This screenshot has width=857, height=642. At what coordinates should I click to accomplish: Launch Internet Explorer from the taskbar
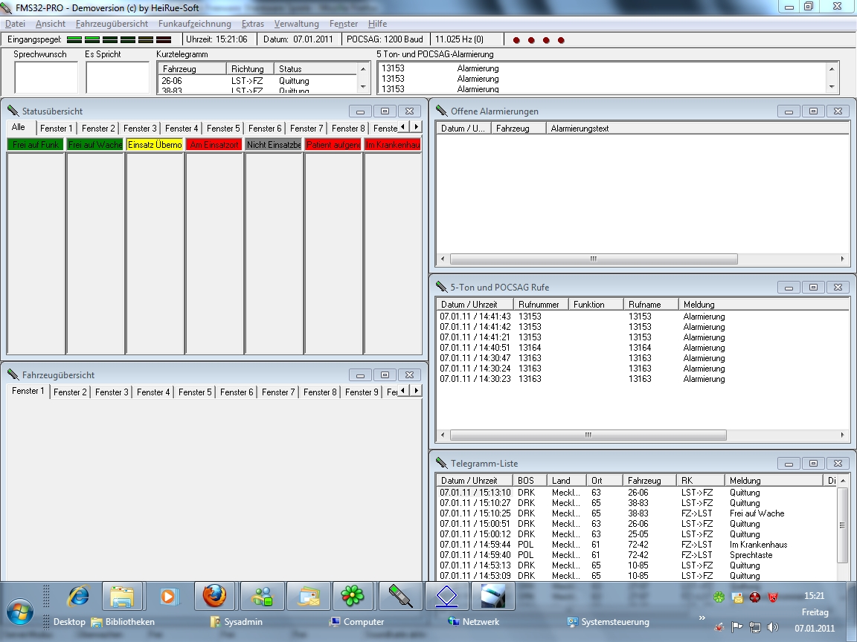(78, 596)
